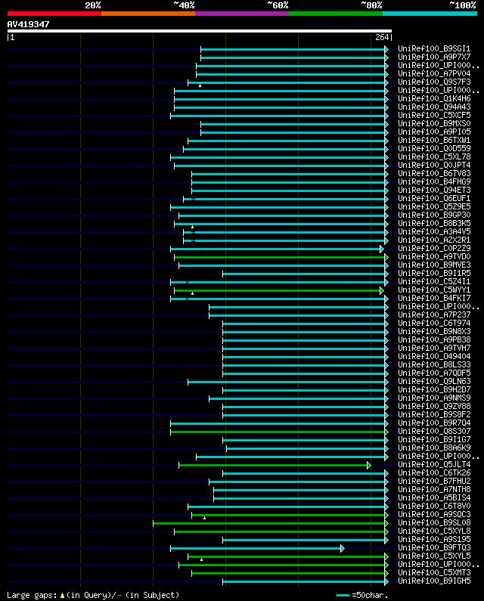Viewport: 484px width, 601px height.
Task: Click the purple ~60% identity legend bar
Action: 242,14
